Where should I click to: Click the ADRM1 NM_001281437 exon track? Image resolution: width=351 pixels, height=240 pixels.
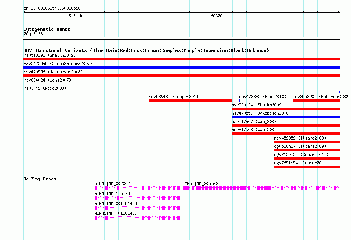click(138, 218)
